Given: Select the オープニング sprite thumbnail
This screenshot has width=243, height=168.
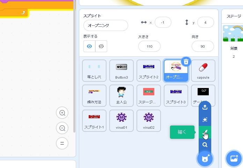Looking at the screenshot, I should tap(176, 71).
